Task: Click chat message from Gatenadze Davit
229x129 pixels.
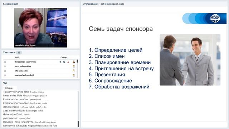Action: [x=17, y=115]
